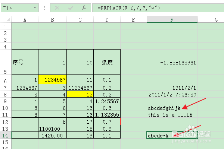This screenshot has width=224, height=149.
Task: Click cell D7 with value 0.2
Action: 107,88
